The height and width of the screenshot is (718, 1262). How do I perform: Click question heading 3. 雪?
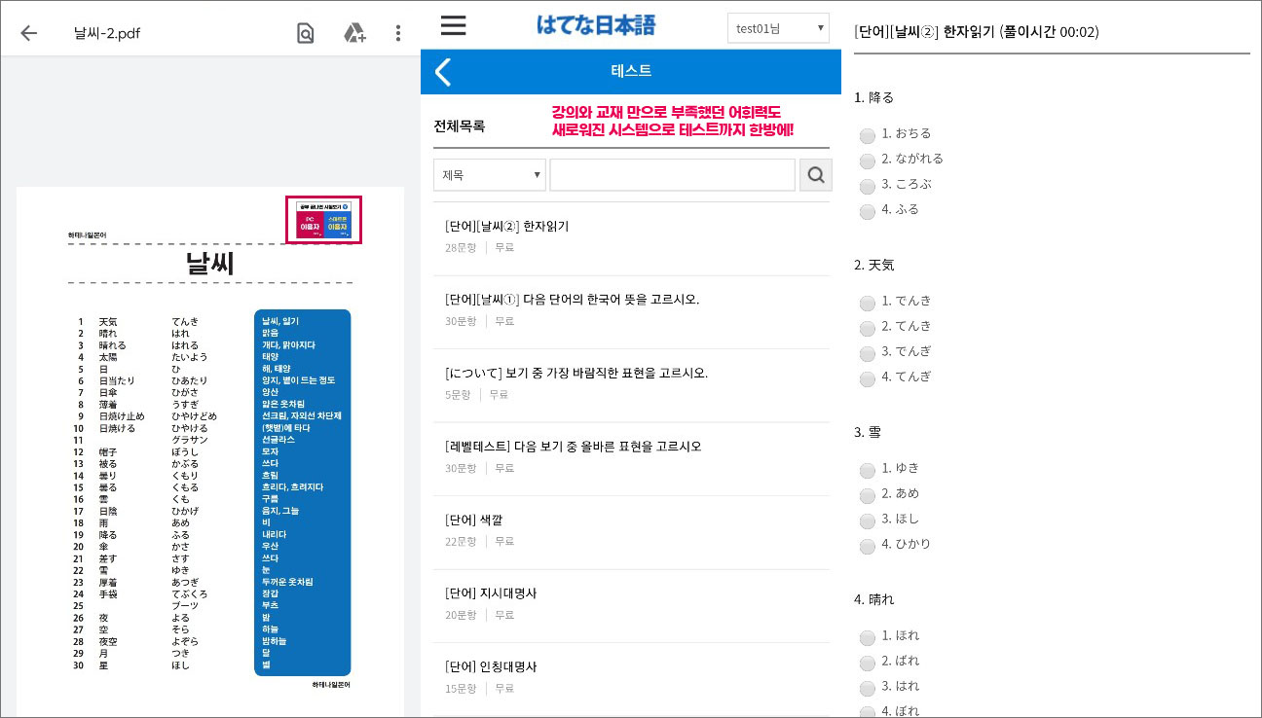pyautogui.click(x=867, y=432)
